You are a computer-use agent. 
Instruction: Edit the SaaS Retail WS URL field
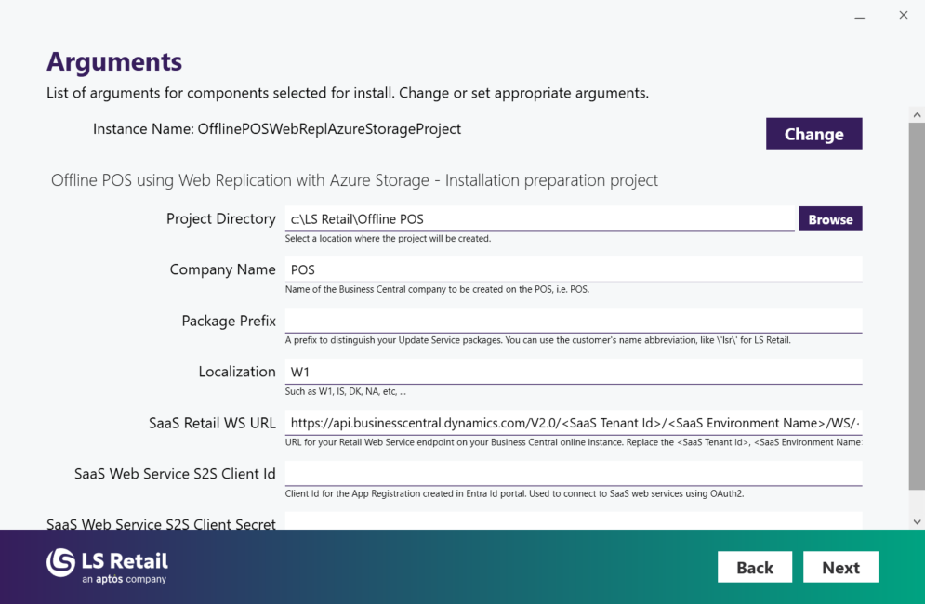[x=574, y=423]
